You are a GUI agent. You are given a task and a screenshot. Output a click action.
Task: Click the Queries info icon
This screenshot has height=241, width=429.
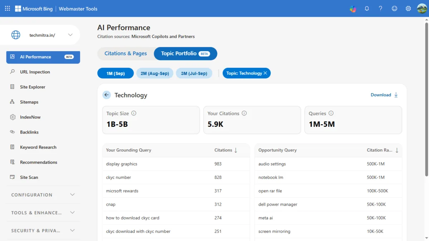(x=331, y=113)
